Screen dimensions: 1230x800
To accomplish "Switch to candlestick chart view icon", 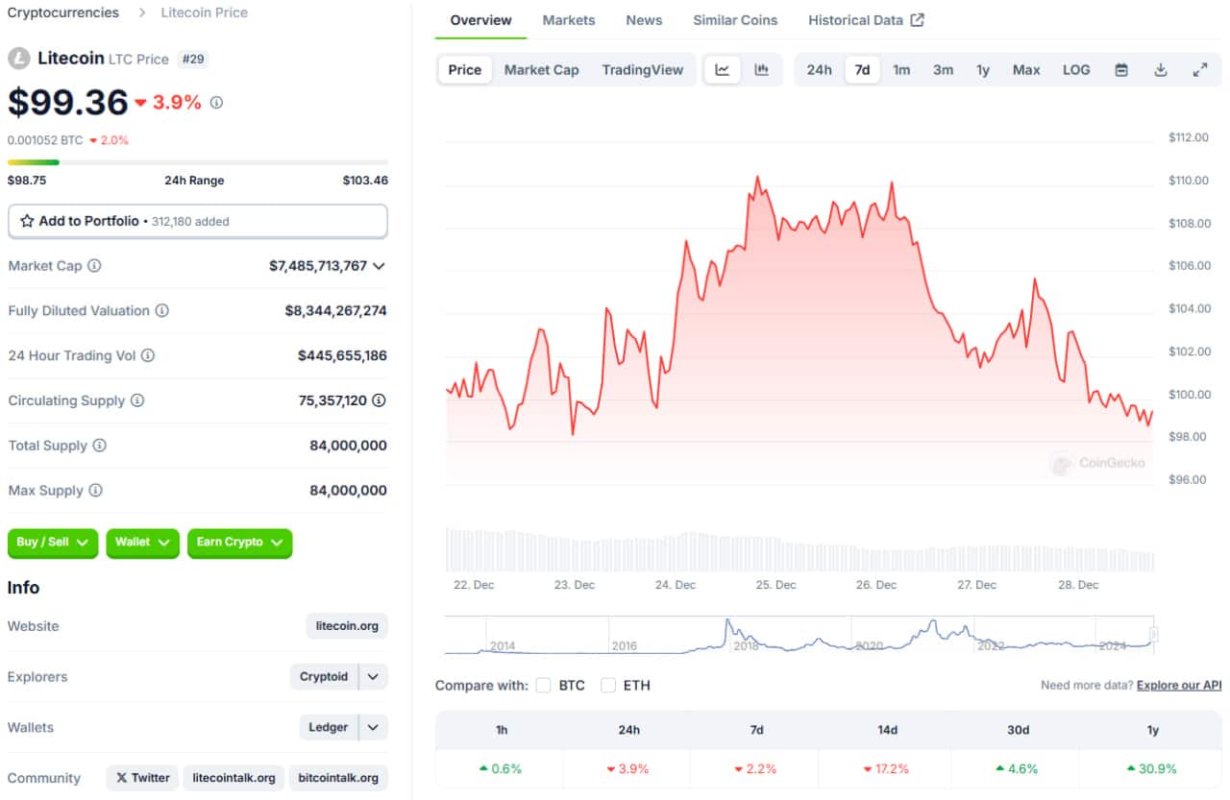I will coord(762,70).
